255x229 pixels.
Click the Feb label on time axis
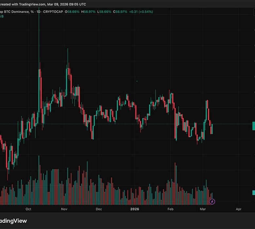coord(170,209)
